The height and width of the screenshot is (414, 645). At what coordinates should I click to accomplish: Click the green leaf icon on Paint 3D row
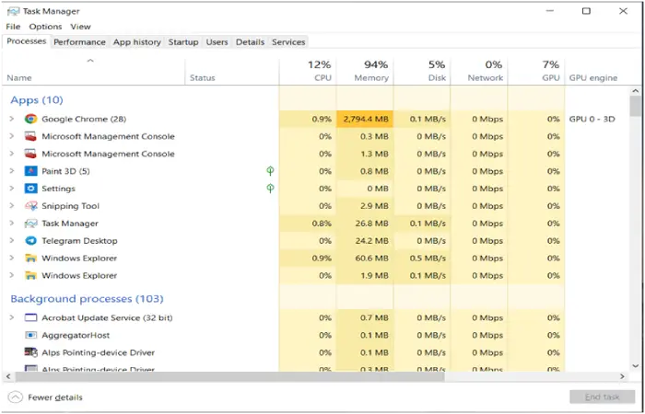coord(270,171)
